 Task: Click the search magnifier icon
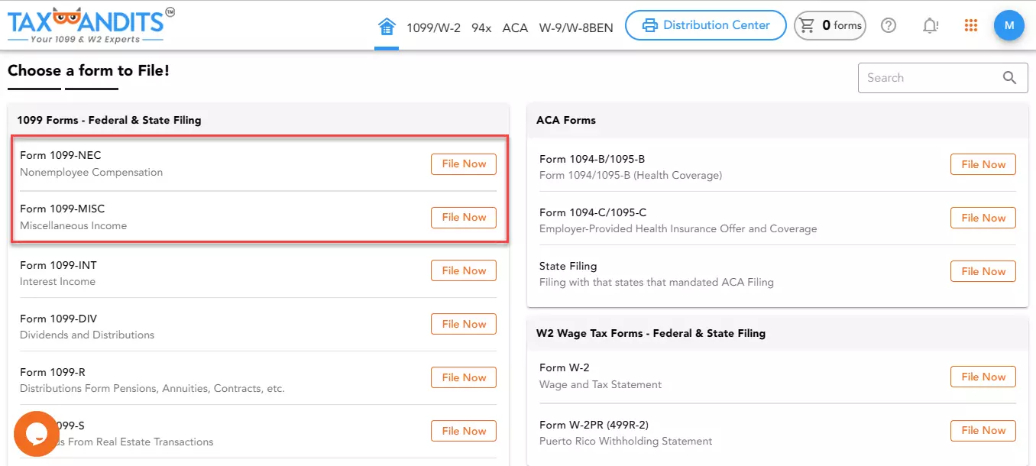coord(1009,78)
